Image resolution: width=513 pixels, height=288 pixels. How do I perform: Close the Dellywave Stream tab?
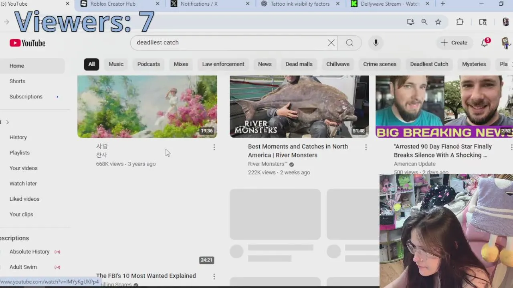[427, 4]
